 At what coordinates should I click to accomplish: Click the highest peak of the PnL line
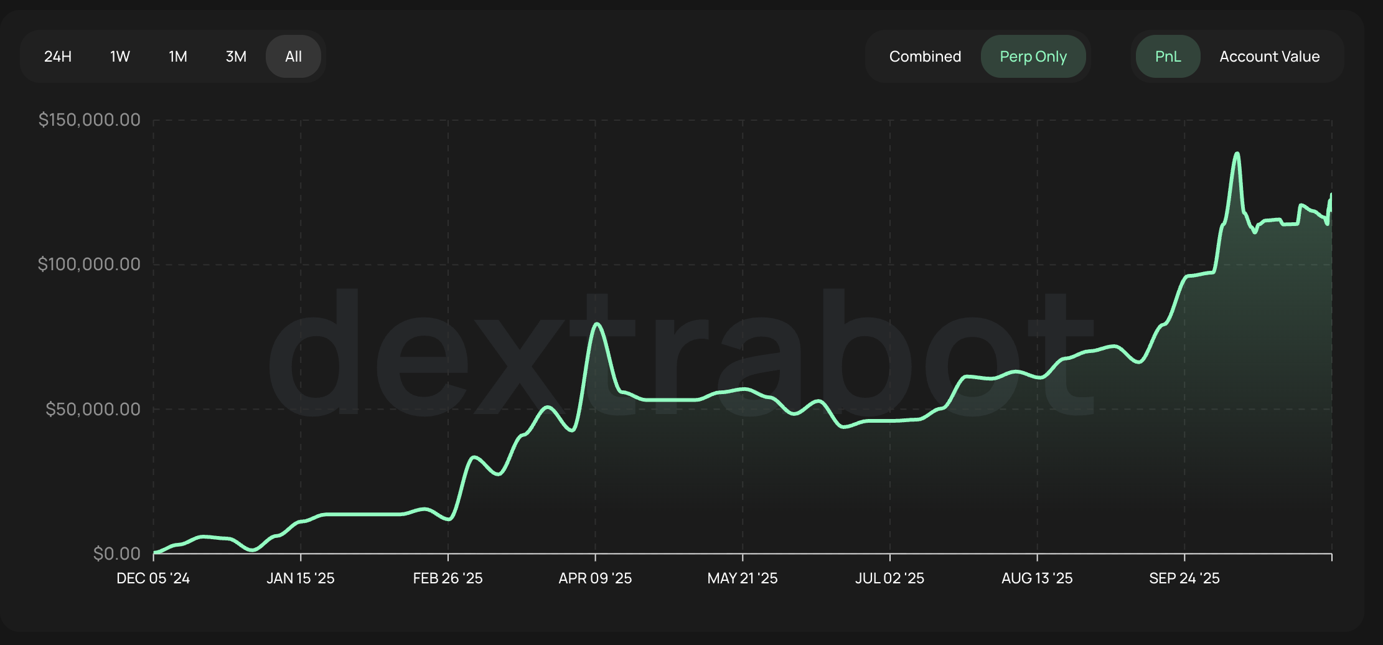tap(1237, 154)
